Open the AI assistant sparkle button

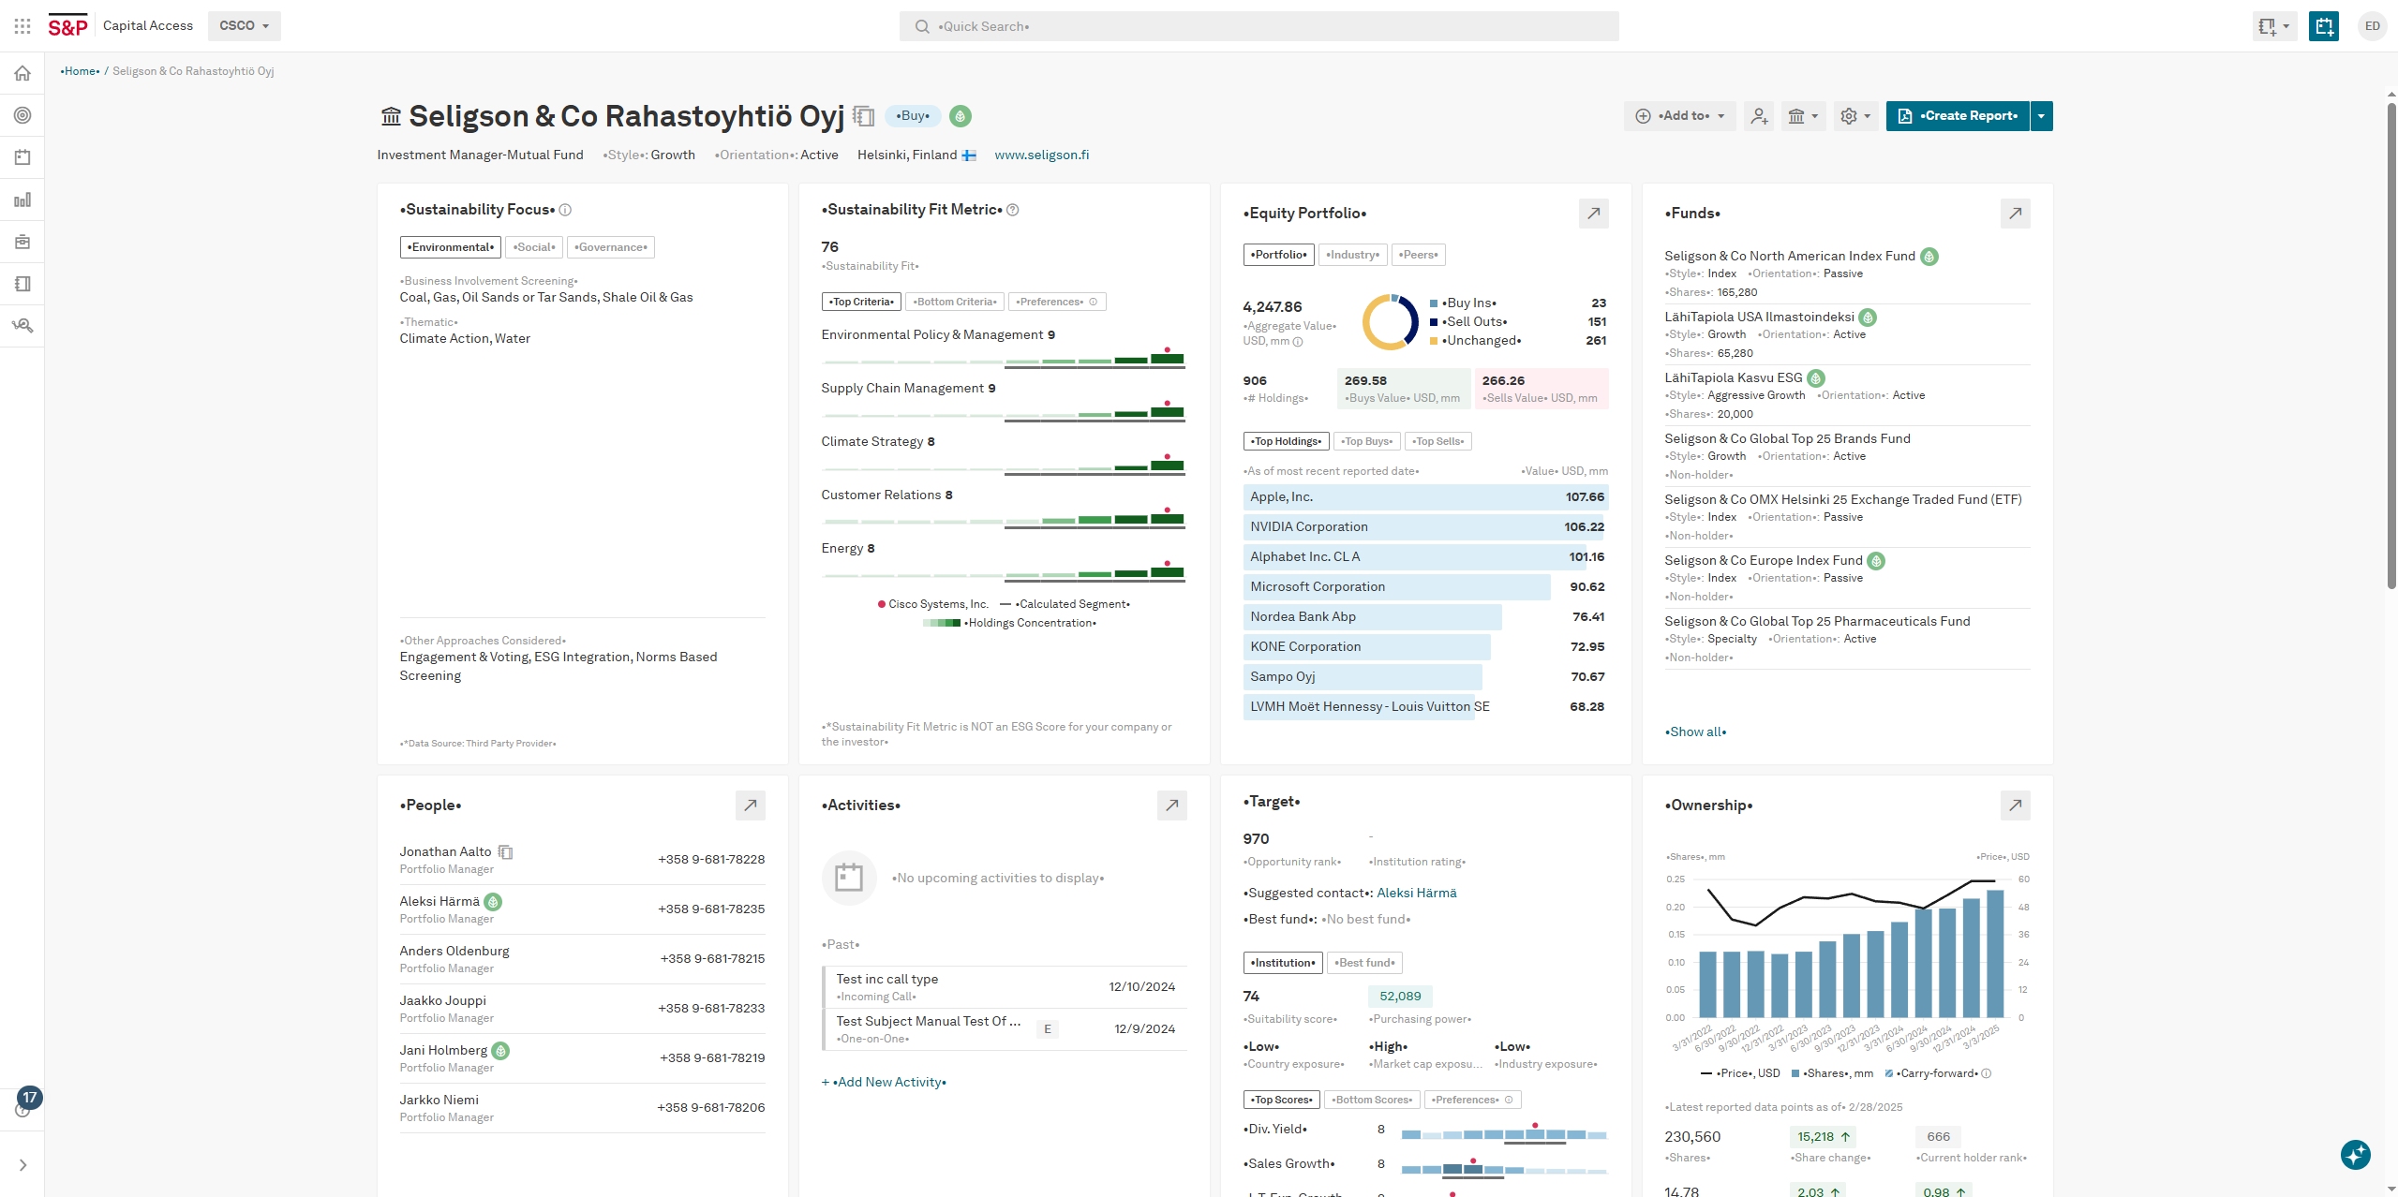click(x=2355, y=1154)
